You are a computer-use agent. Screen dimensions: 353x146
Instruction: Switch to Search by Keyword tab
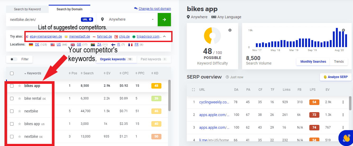pyautogui.click(x=27, y=9)
